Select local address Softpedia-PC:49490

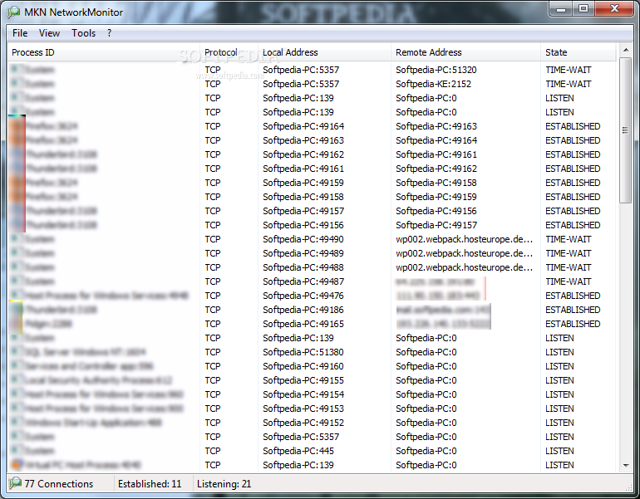coord(303,239)
